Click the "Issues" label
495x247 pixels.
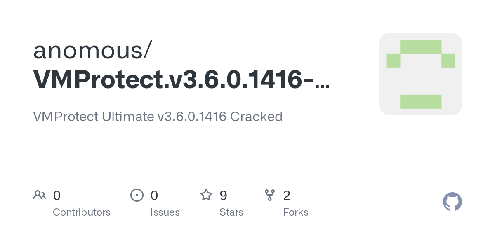coord(165,212)
